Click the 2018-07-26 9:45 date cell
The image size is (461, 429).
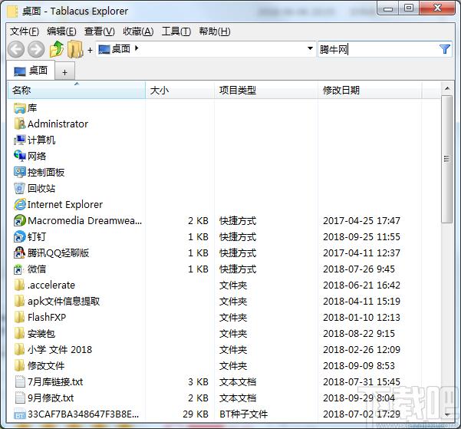coord(359,269)
